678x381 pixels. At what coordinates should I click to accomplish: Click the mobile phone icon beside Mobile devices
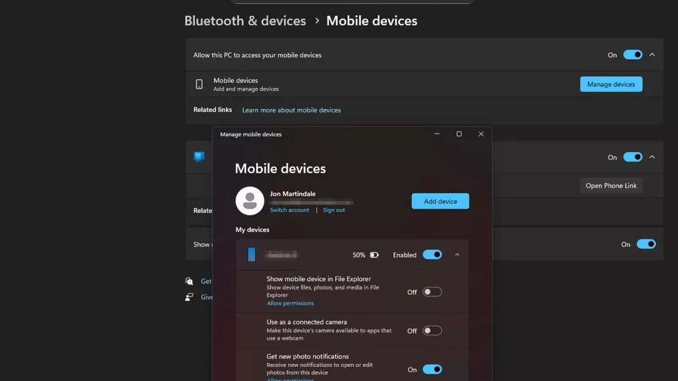click(199, 84)
